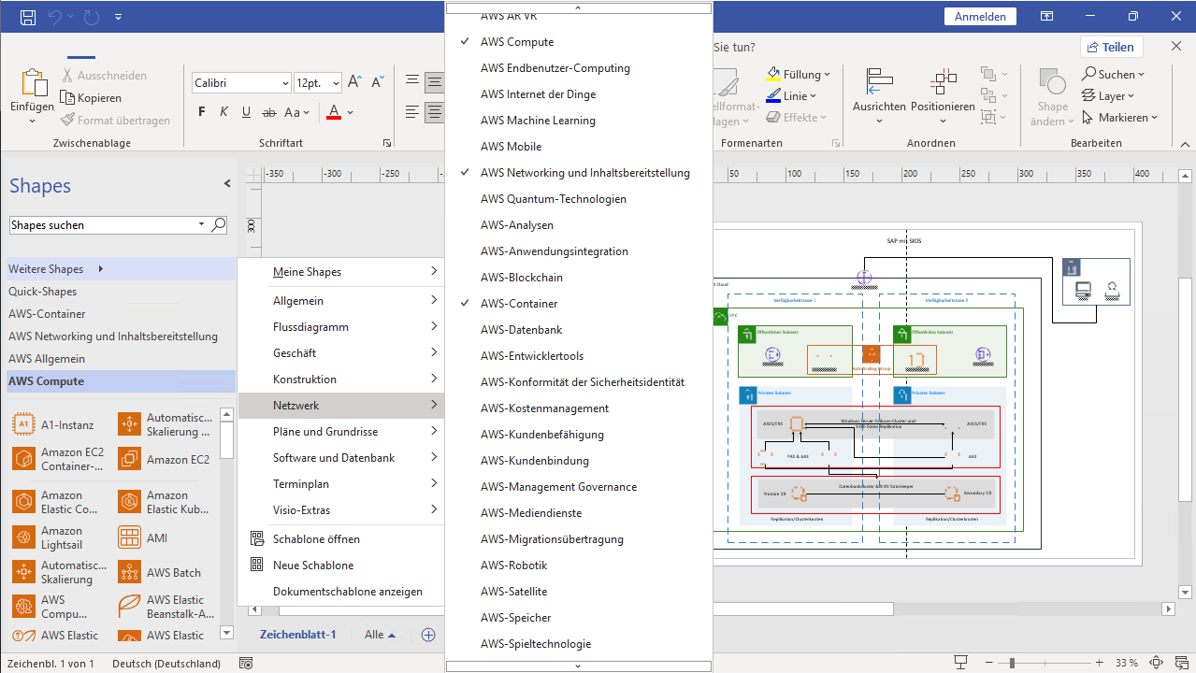Viewport: 1196px width, 673px height.
Task: Click the Ausrichten alignment icon
Action: tap(878, 84)
